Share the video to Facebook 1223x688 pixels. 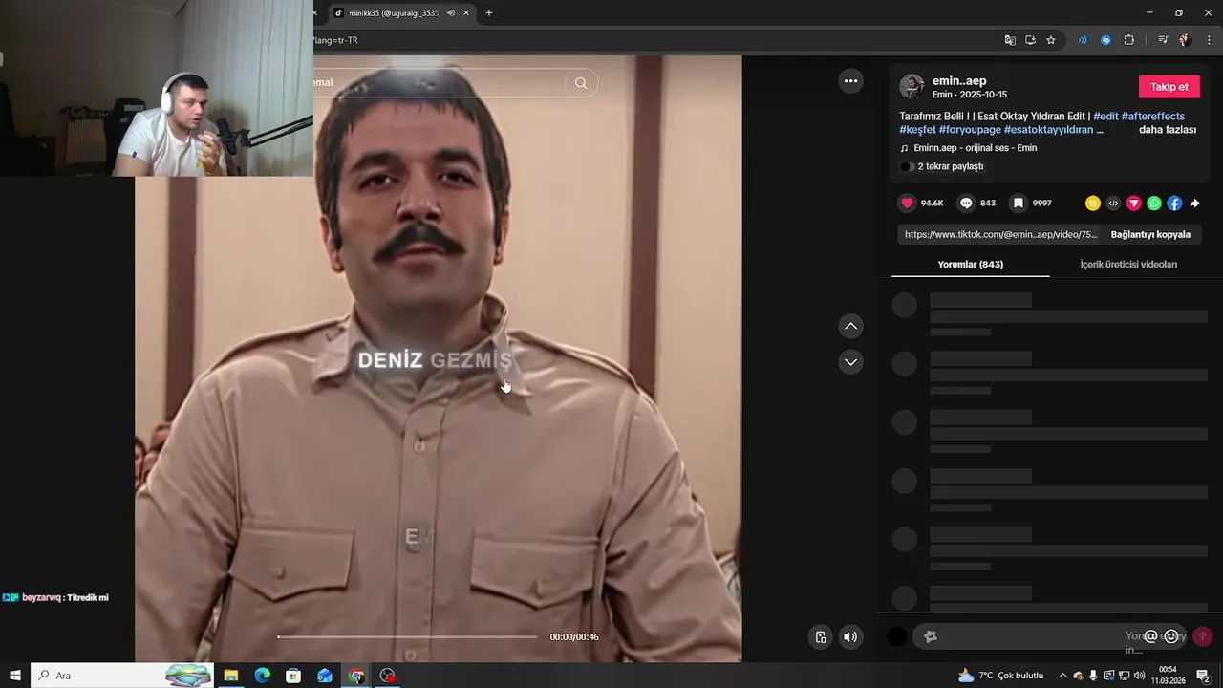[1174, 203]
